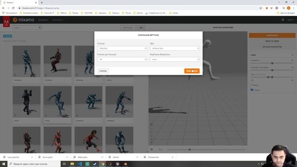Expand options arrow for Jump start.fbx download
Image resolution: width=297 pixels, height=167 pixels.
pyautogui.click(x=32, y=157)
